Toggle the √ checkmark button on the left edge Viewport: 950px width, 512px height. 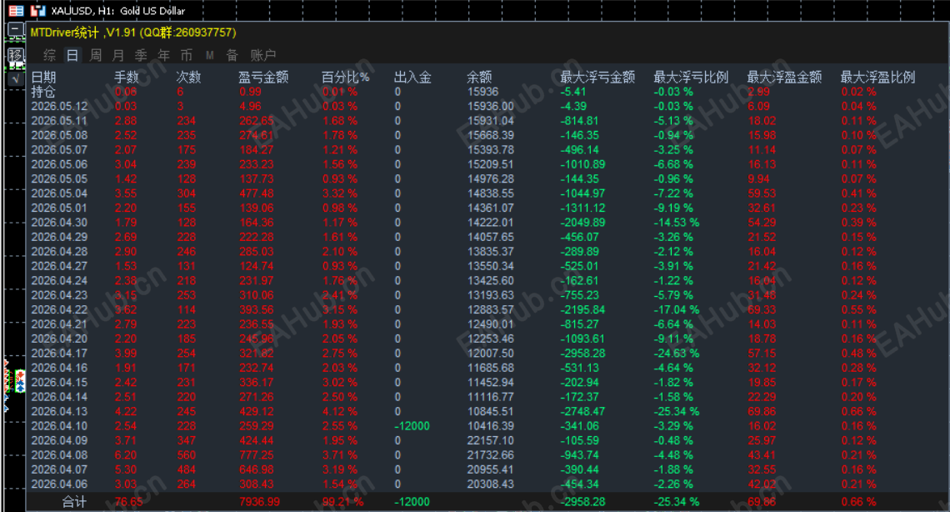(16, 78)
